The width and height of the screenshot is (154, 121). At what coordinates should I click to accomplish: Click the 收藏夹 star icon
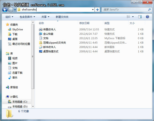(x=7, y=25)
